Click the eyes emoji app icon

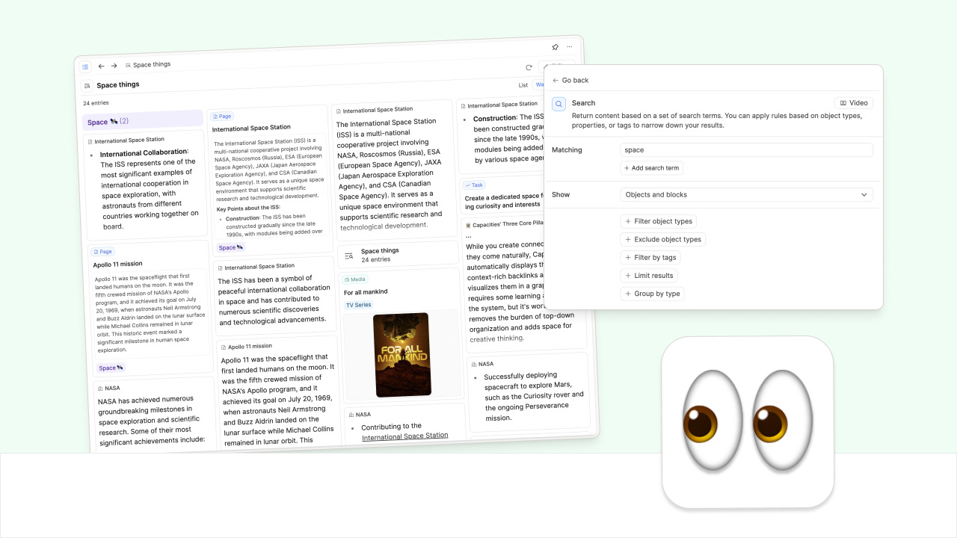tap(748, 422)
